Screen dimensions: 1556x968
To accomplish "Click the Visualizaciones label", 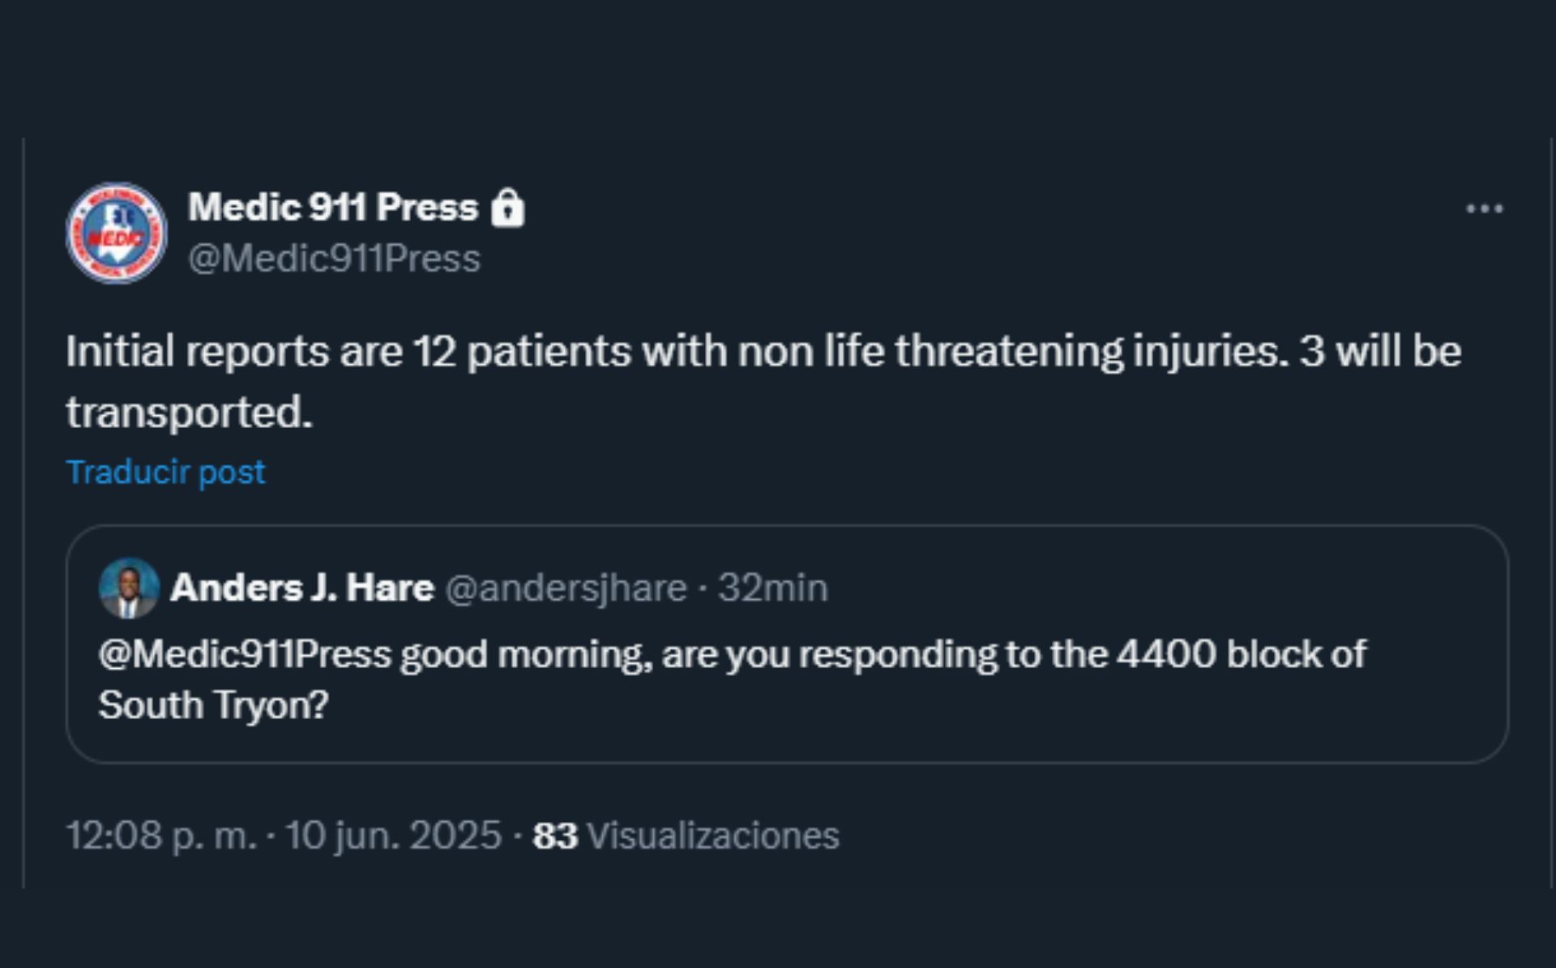I will (713, 836).
